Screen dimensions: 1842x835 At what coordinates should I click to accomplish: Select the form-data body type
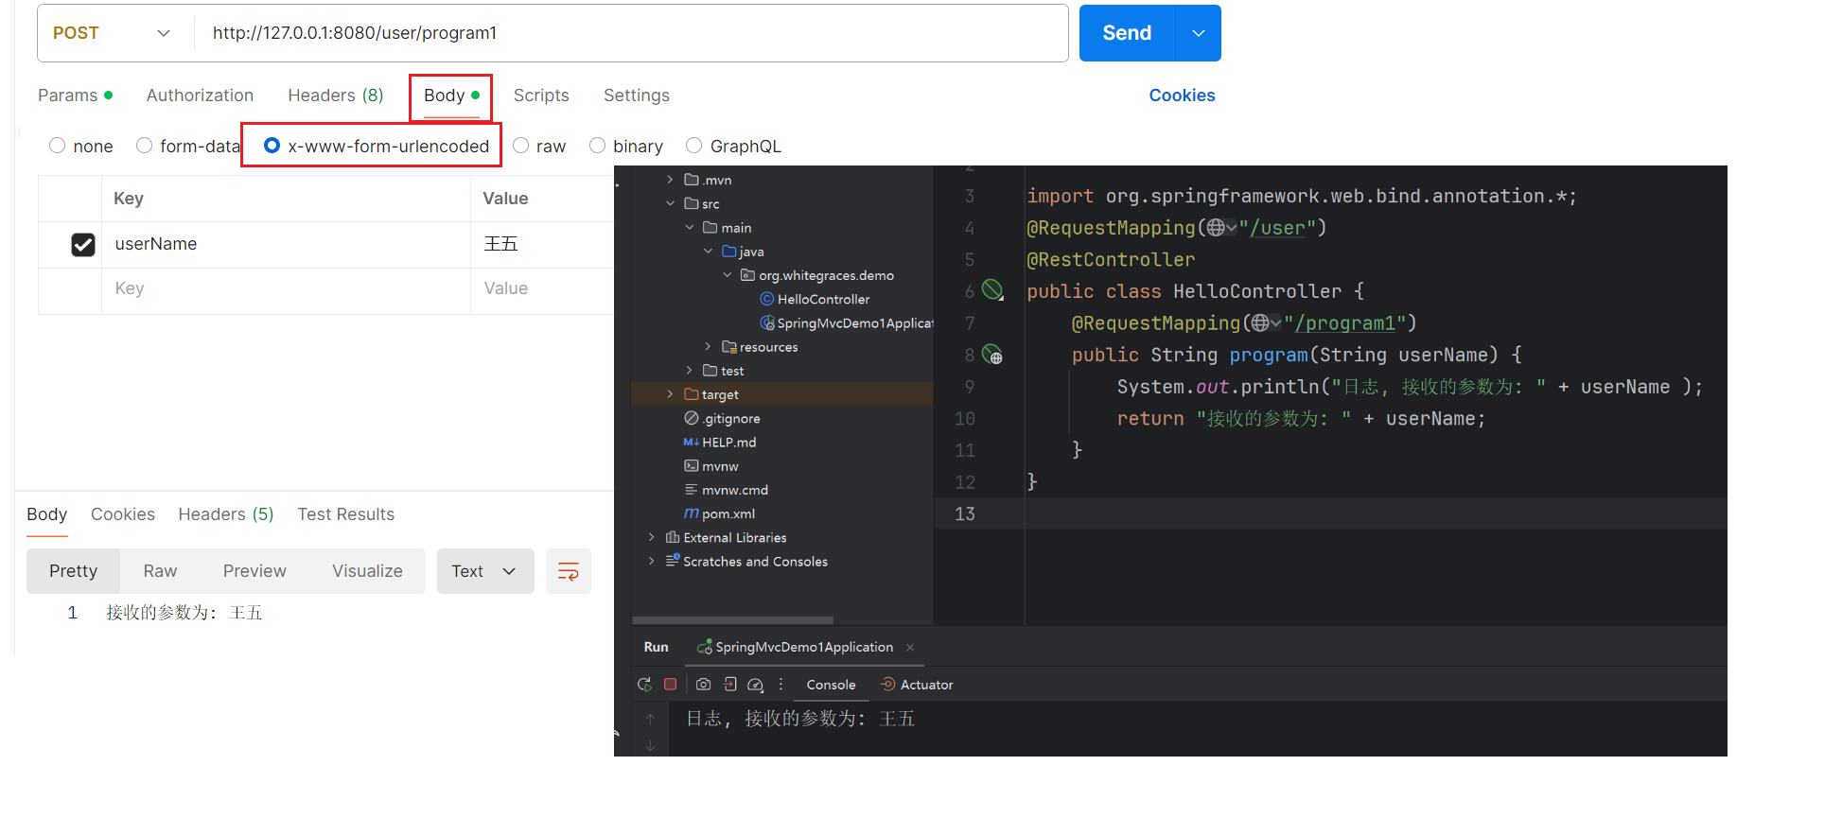(x=144, y=146)
